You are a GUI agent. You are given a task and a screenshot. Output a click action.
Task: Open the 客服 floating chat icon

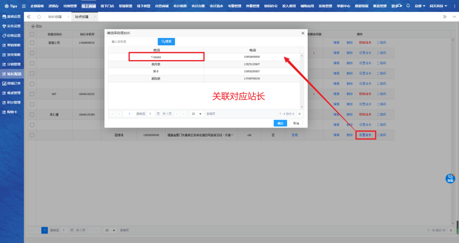click(450, 179)
